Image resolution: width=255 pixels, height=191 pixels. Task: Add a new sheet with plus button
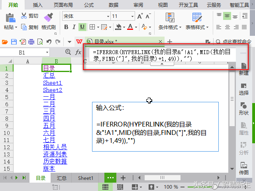tap(123, 178)
